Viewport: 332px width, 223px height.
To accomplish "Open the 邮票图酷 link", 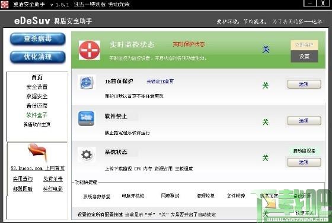I will coord(23,189).
